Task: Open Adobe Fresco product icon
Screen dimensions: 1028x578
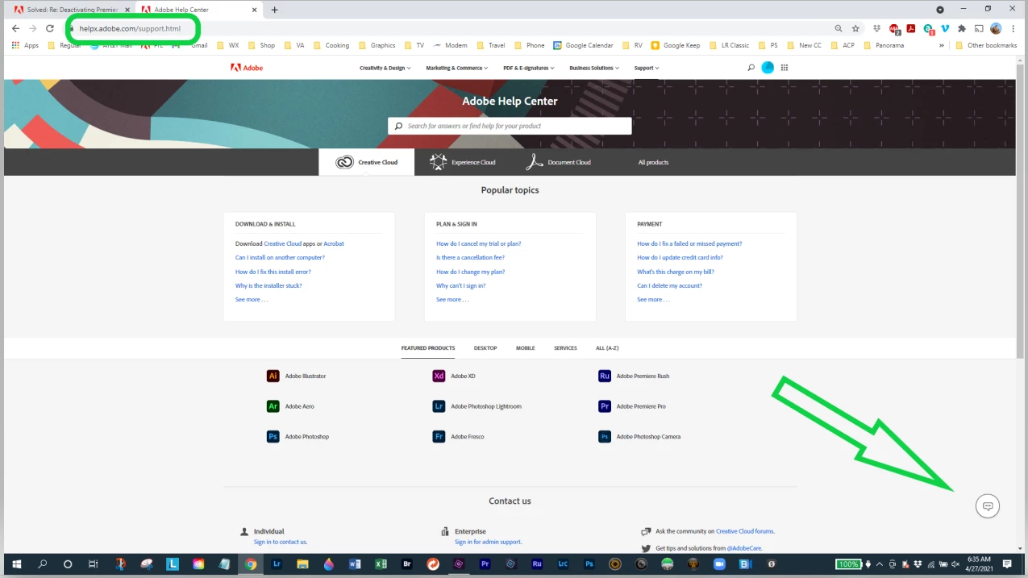Action: click(439, 437)
